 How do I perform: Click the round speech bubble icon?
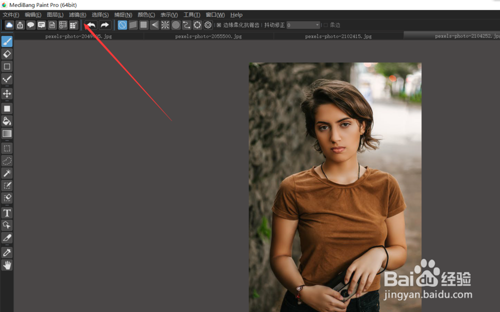(30, 25)
